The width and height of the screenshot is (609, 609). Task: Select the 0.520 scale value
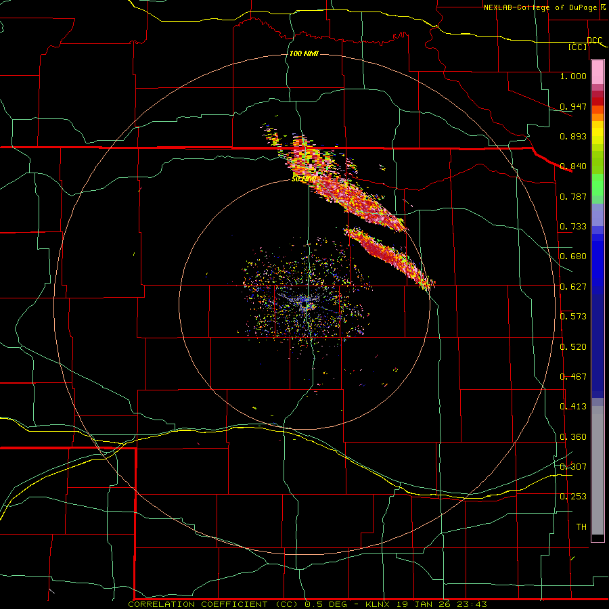(x=573, y=347)
